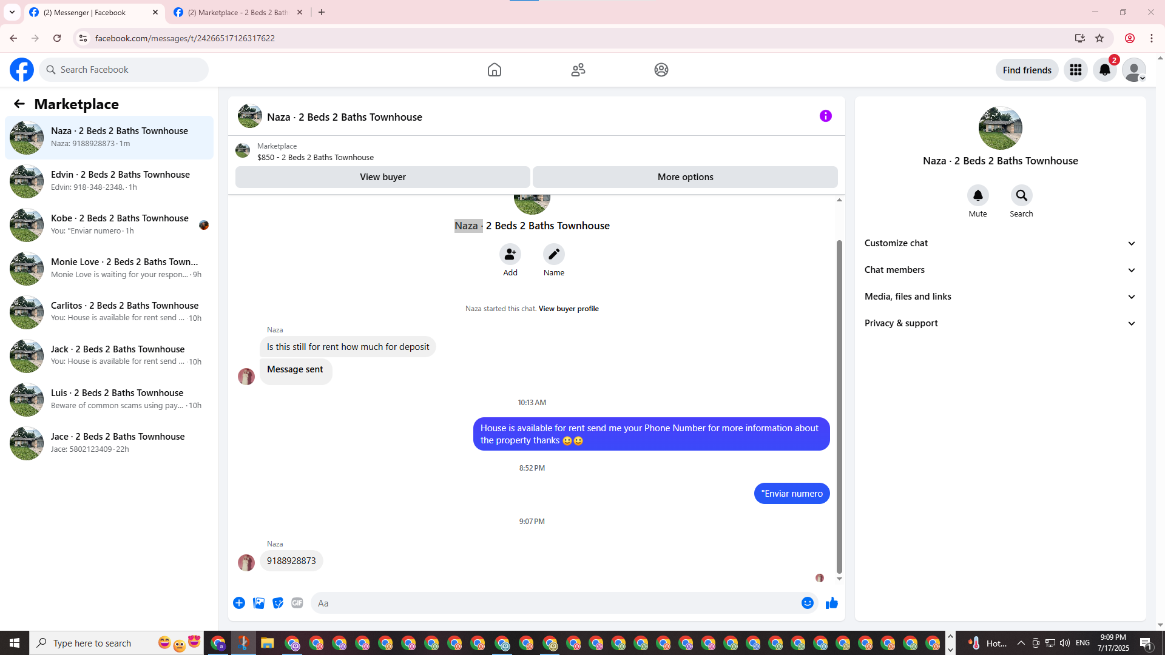Open the Monie Love conversation
The image size is (1165, 655).
109,268
